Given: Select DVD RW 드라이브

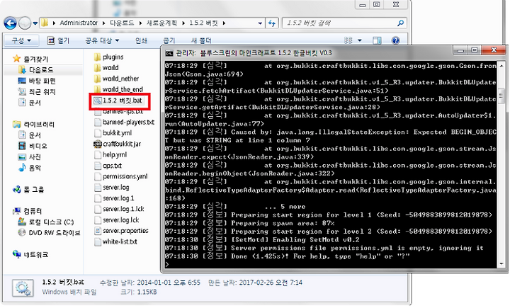Looking at the screenshot, I should tap(49, 232).
